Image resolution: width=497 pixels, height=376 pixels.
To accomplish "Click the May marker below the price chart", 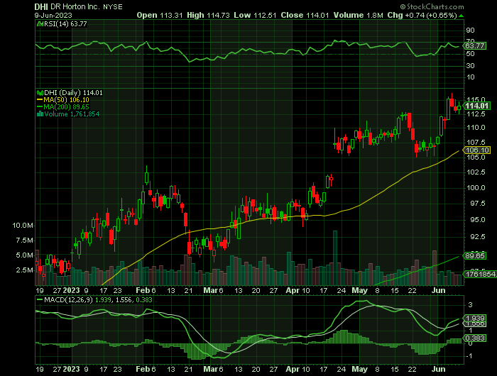I will coord(360,290).
